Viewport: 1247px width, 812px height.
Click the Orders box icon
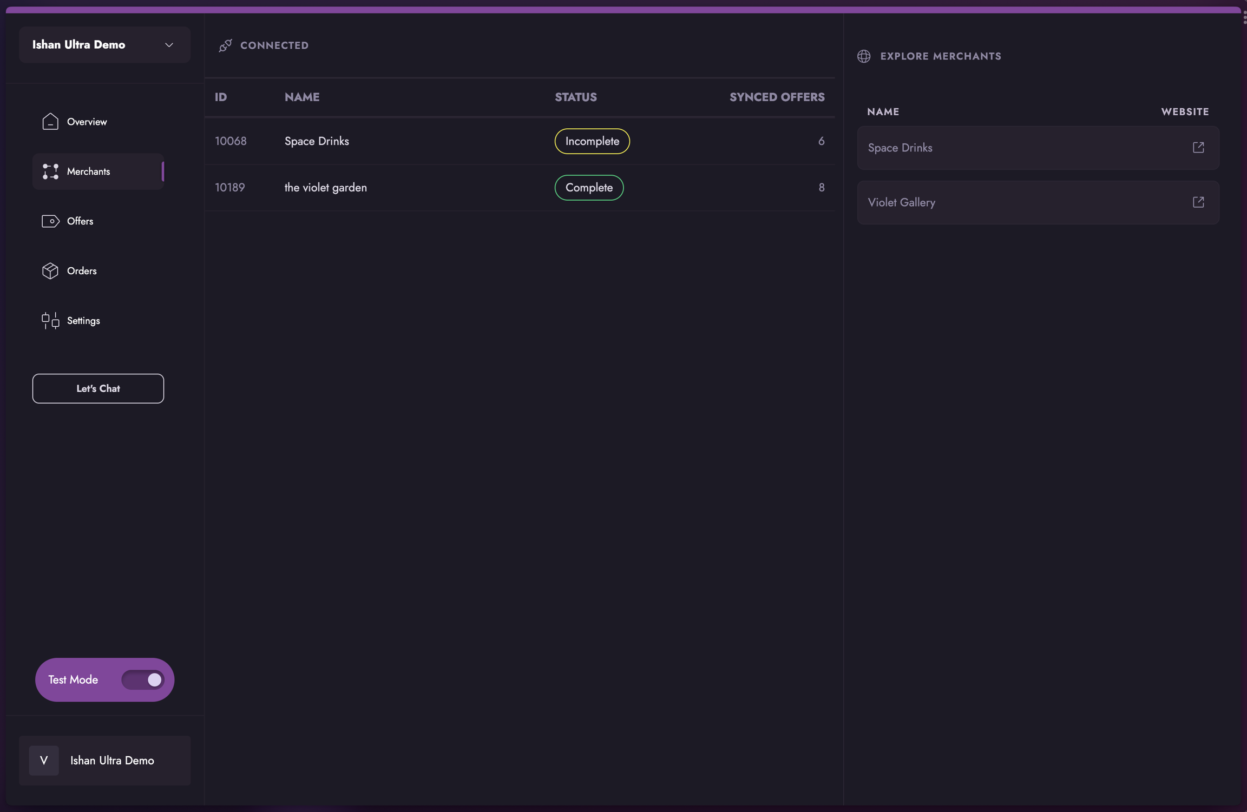click(x=50, y=270)
